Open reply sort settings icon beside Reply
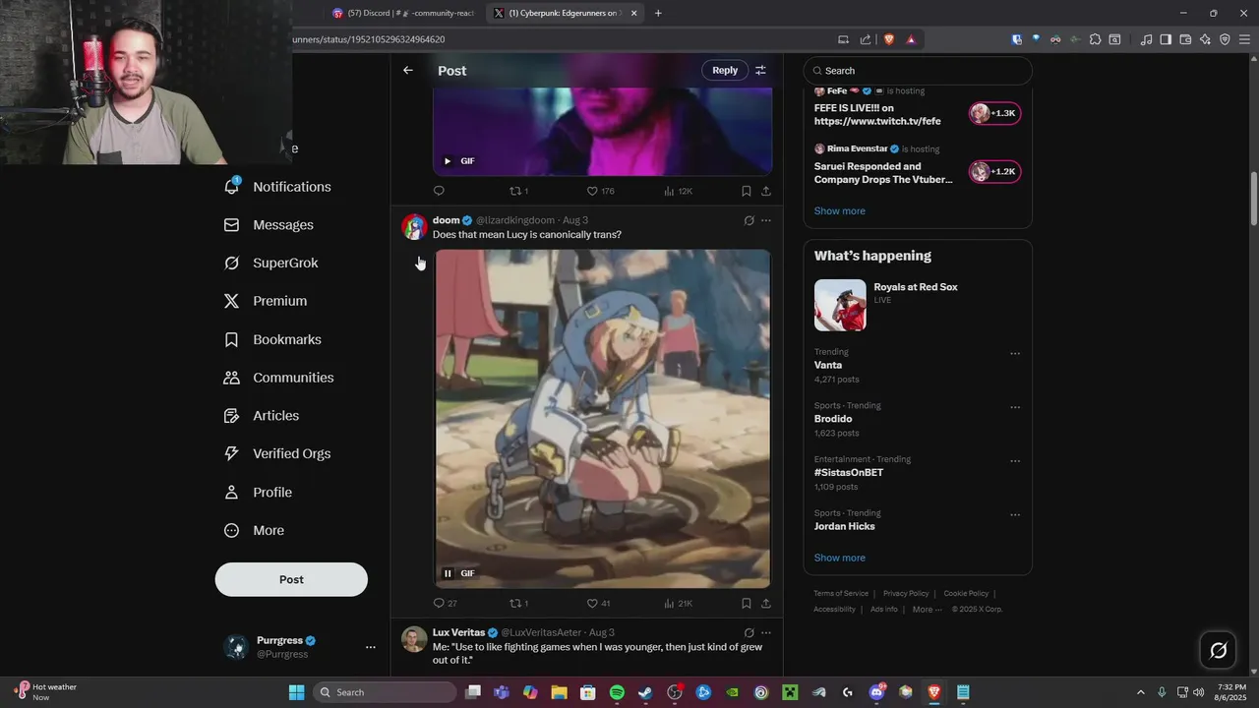 tap(760, 70)
